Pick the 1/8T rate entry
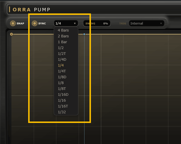This screenshot has height=144, width=181. pos(66,89)
